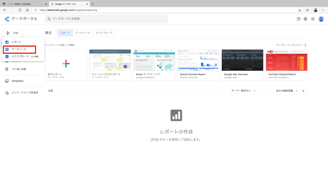The width and height of the screenshot is (328, 184).
Task: Click the 最近 heading text
Action: tap(48, 33)
